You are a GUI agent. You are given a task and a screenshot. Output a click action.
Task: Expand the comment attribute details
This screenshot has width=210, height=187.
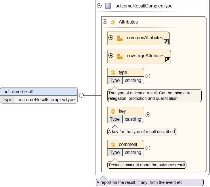coord(148,148)
